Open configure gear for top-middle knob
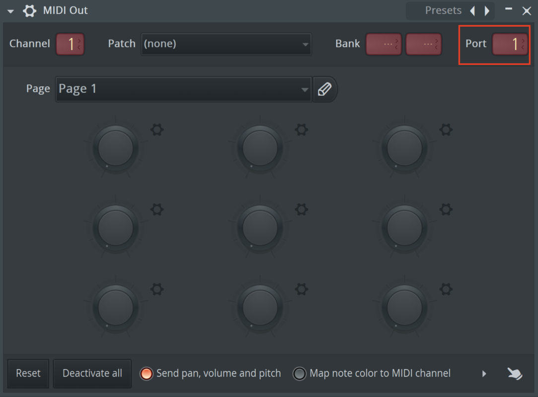The height and width of the screenshot is (397, 538). 302,130
